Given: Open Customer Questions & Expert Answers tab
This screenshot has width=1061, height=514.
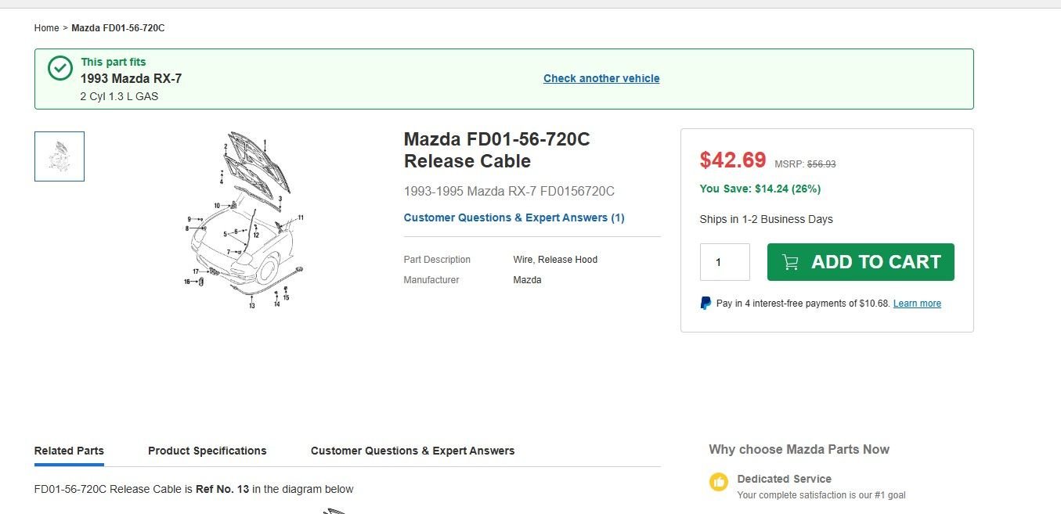Looking at the screenshot, I should point(413,451).
